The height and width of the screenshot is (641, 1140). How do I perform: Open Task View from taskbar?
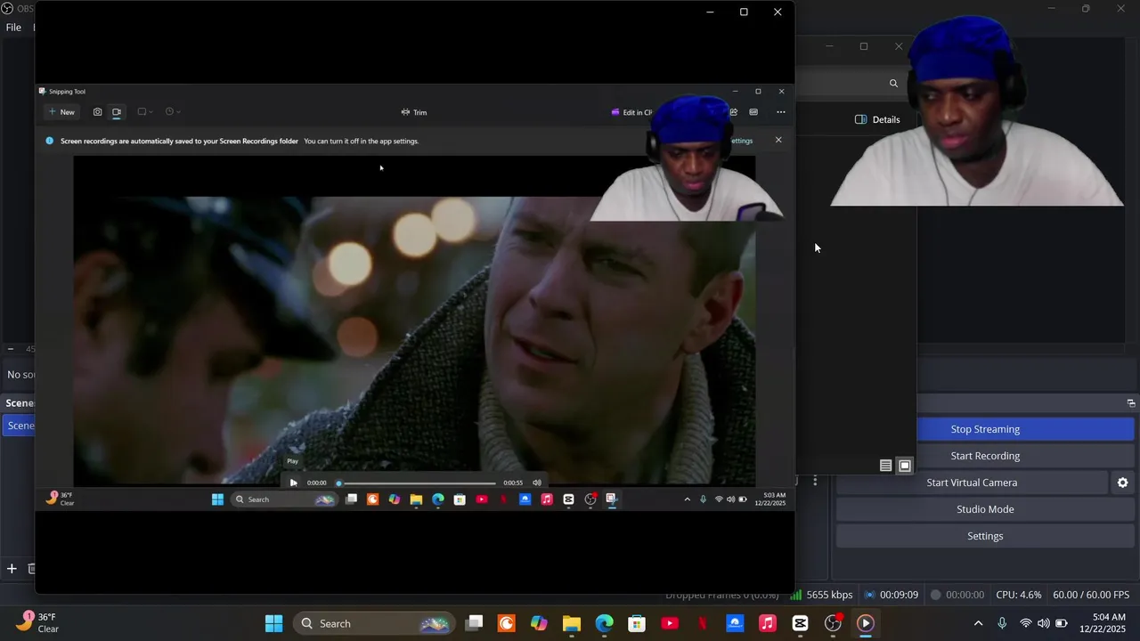tap(474, 623)
